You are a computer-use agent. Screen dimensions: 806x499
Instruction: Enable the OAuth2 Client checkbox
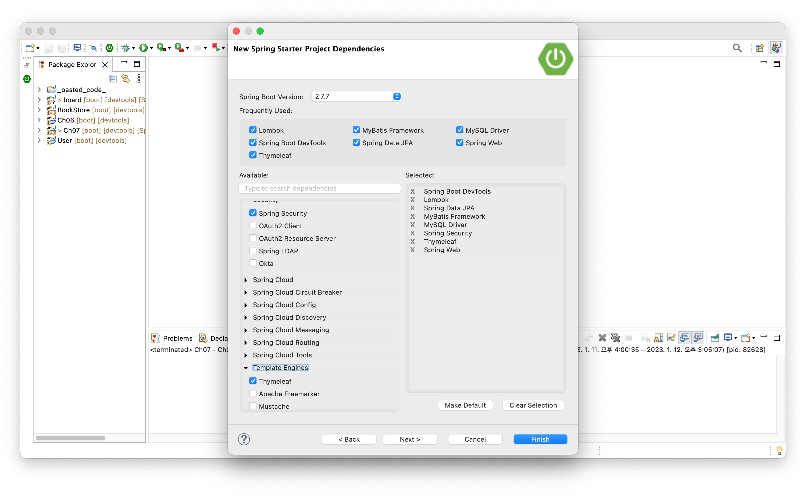pos(253,226)
